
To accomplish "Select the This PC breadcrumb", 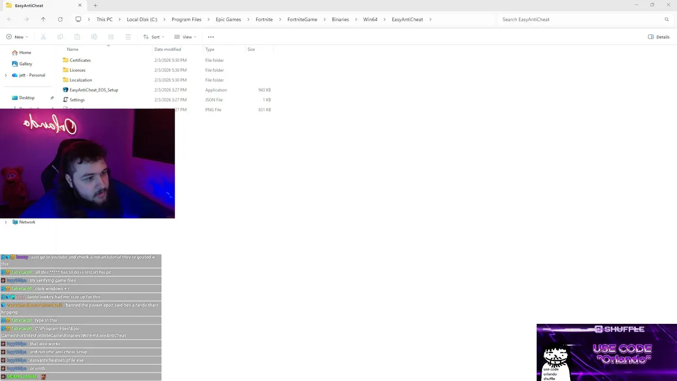I will 104,20.
